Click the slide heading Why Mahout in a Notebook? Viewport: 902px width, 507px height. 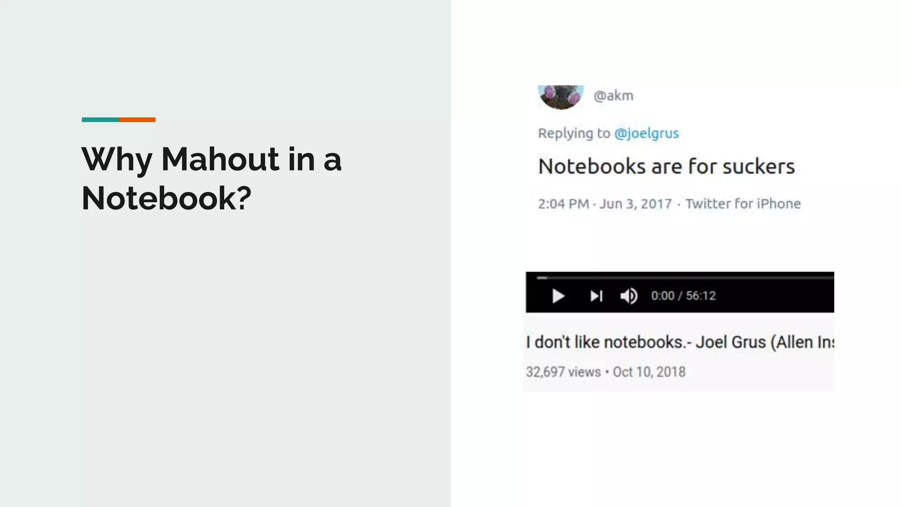211,178
